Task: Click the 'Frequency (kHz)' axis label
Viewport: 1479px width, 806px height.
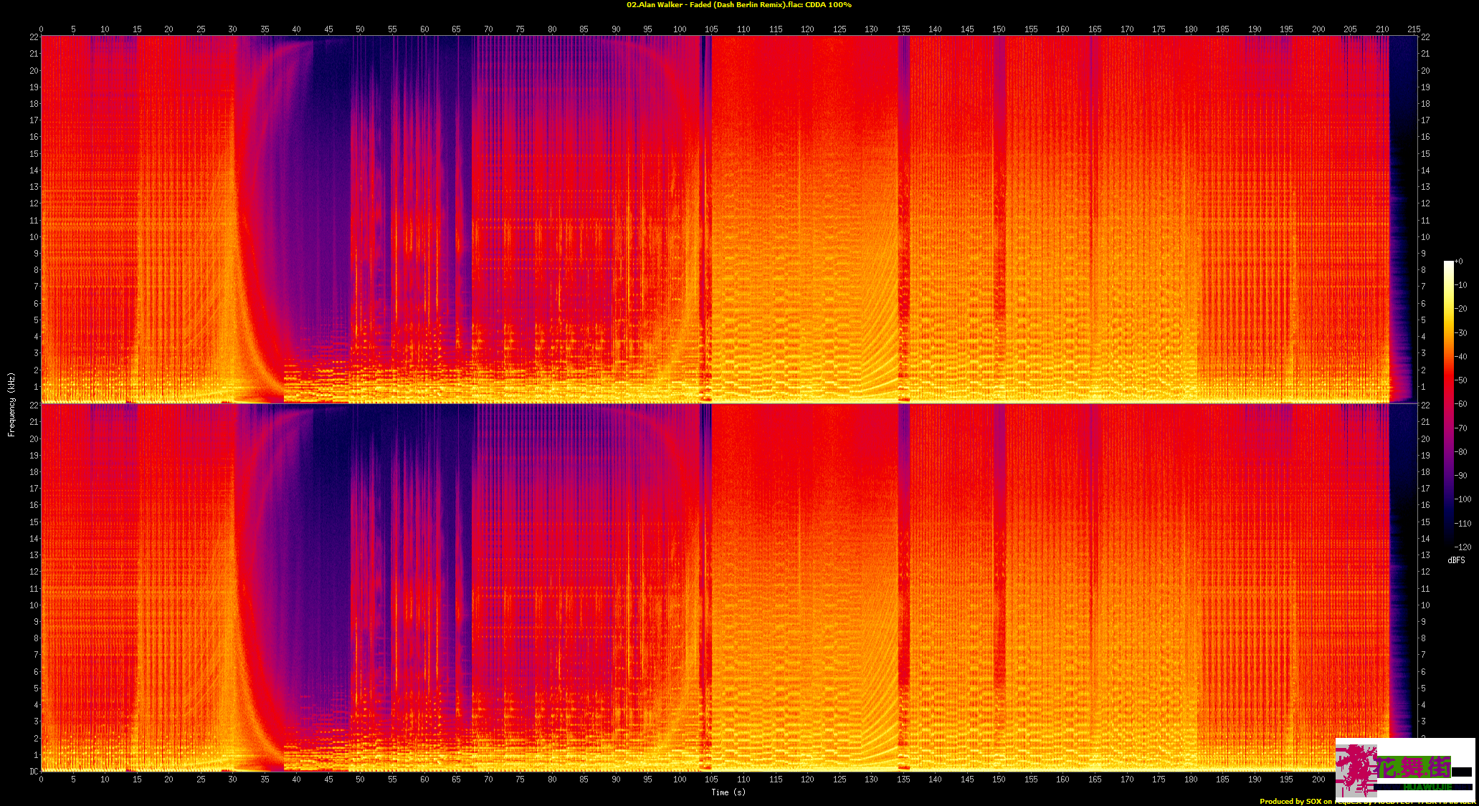Action: (11, 404)
